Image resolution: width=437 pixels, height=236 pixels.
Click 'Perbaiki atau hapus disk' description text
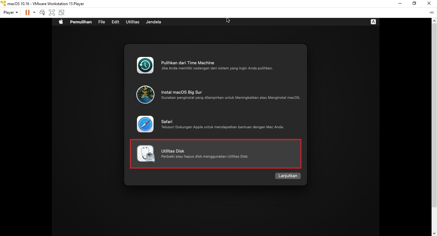pos(205,156)
